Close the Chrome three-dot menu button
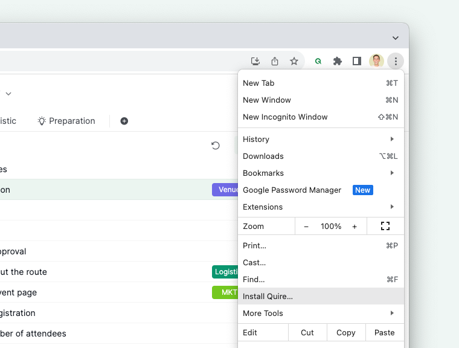Screen dimensions: 459x348 [396, 61]
